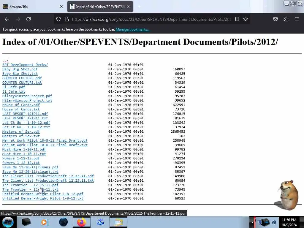Open HilaryWinstonProject.pdf
The image size is (304, 228).
(x=27, y=96)
